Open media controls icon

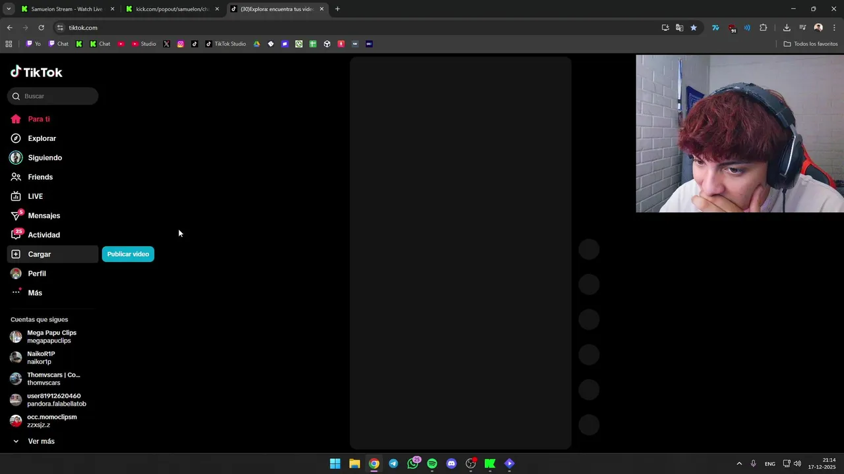(802, 28)
